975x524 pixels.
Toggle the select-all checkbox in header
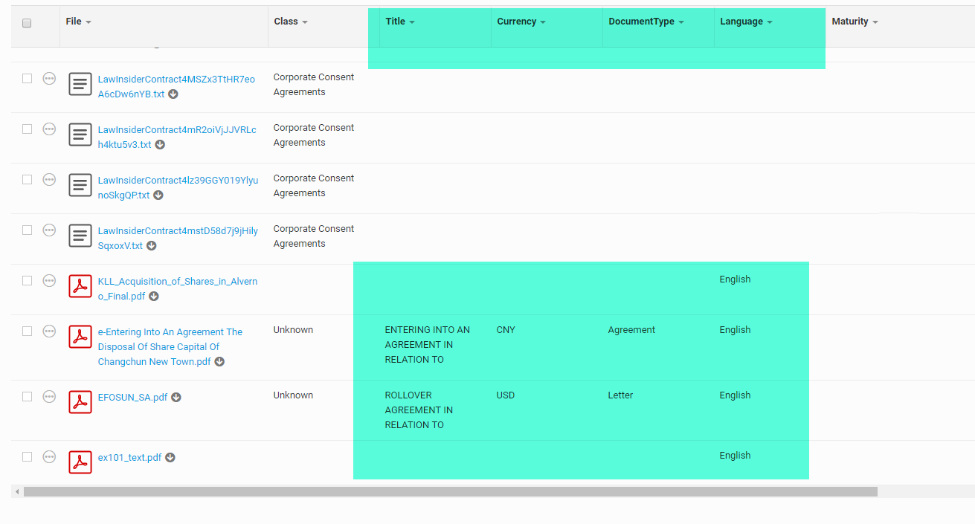tap(27, 23)
